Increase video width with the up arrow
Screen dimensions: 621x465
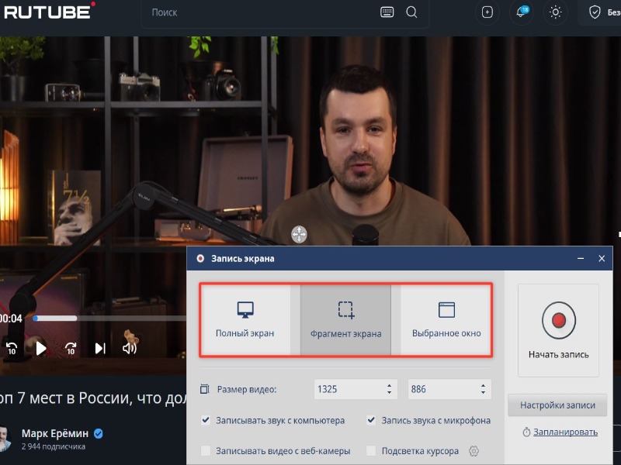[x=389, y=385]
